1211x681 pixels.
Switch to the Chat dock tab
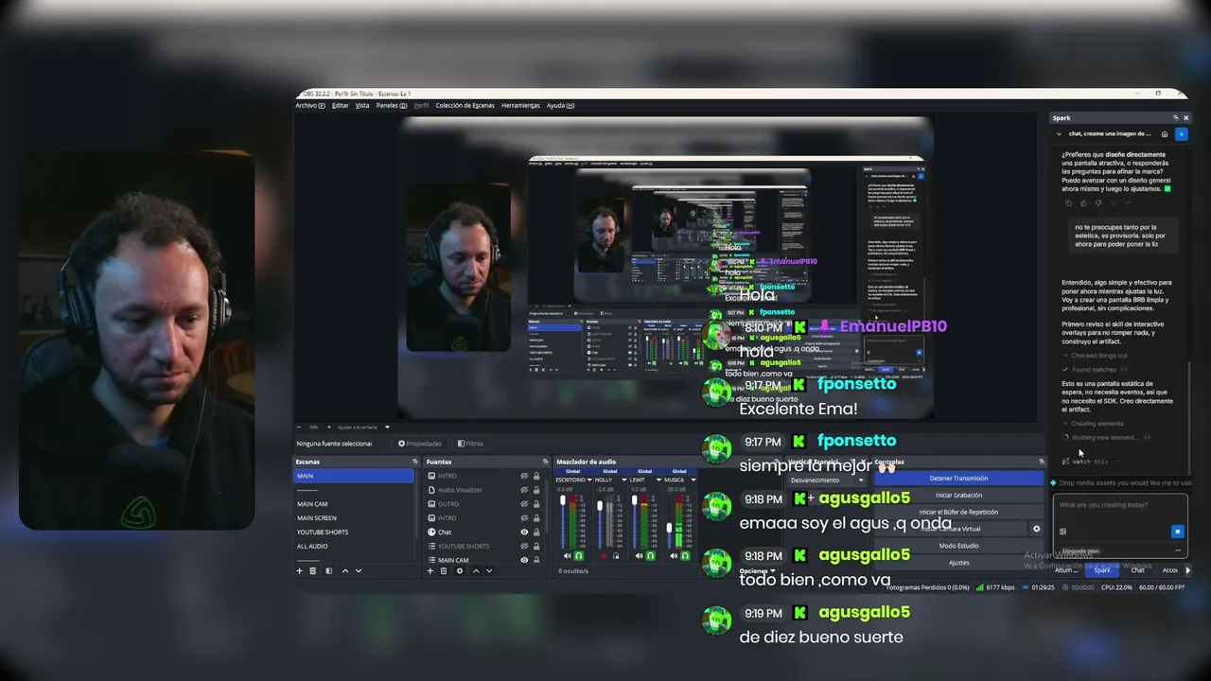[1138, 570]
